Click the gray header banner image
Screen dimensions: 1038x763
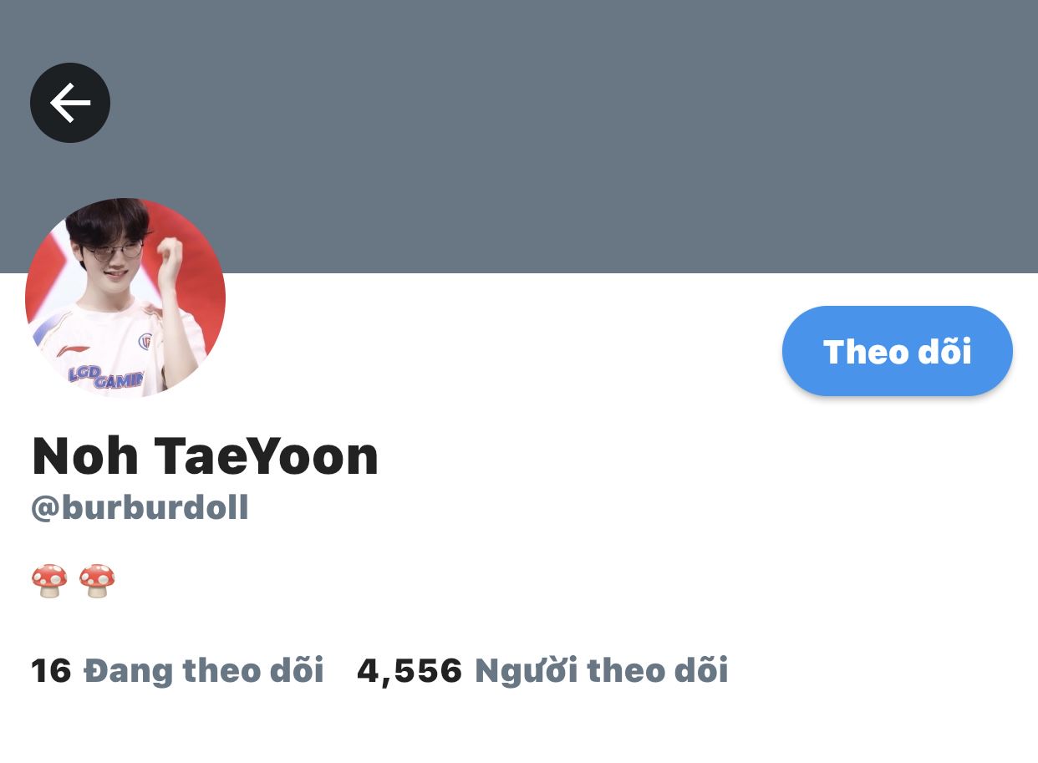coord(519,136)
